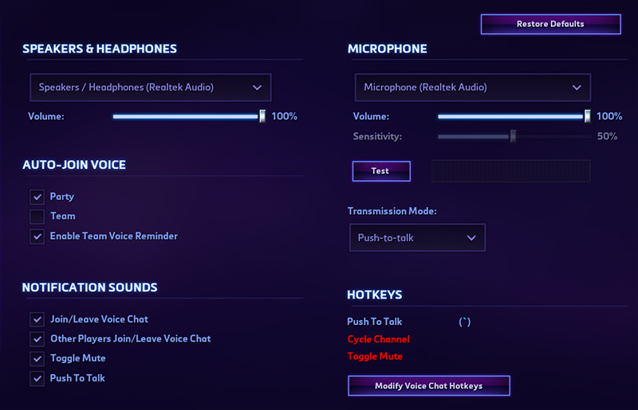Expand the Transmission Mode dropdown

pyautogui.click(x=417, y=238)
